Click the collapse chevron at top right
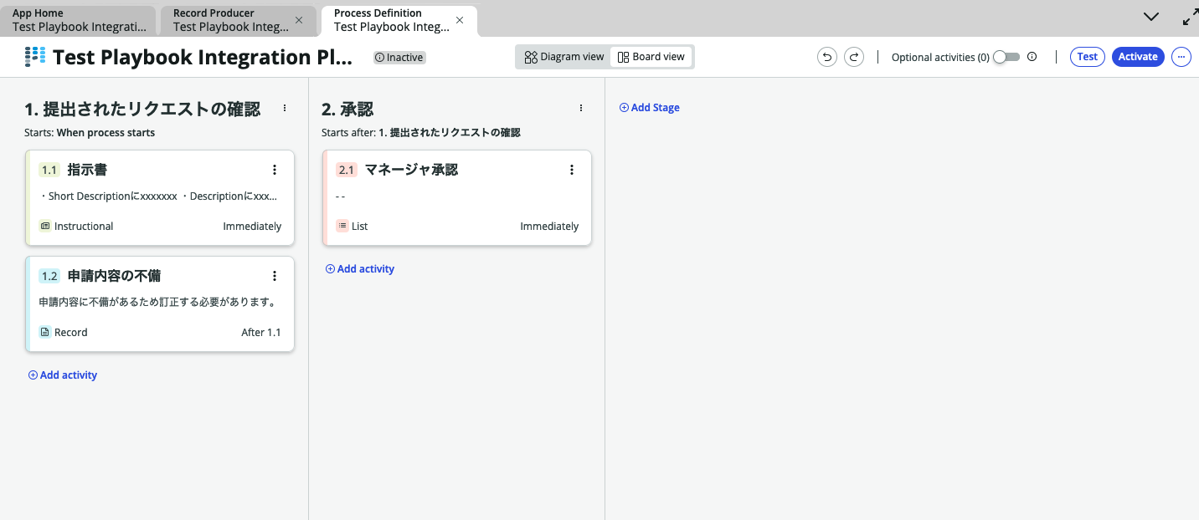1199x520 pixels. 1151,16
